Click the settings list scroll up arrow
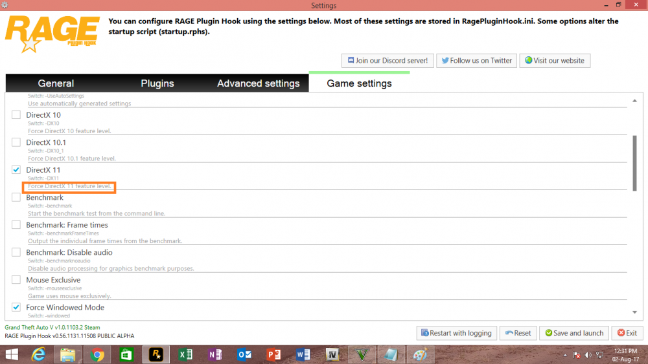 [x=634, y=101]
